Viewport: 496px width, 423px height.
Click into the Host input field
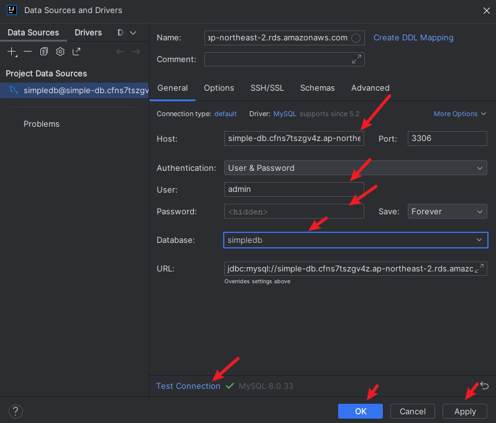click(x=294, y=139)
